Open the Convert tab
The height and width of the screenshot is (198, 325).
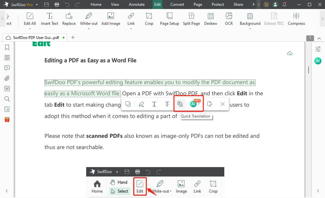[177, 4]
